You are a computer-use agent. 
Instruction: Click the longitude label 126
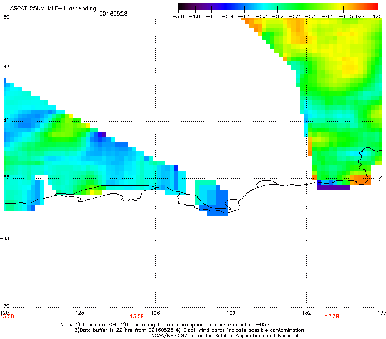click(x=155, y=313)
